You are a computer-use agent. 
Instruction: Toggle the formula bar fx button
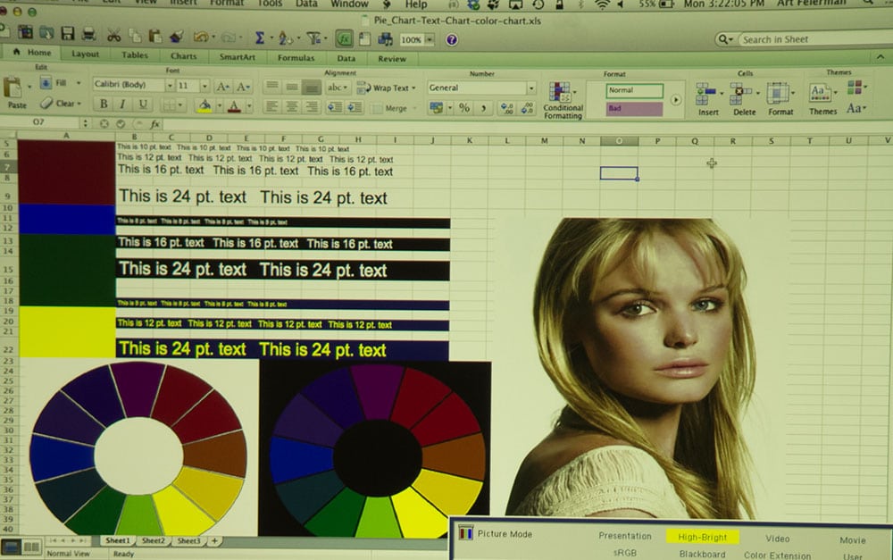(344, 39)
